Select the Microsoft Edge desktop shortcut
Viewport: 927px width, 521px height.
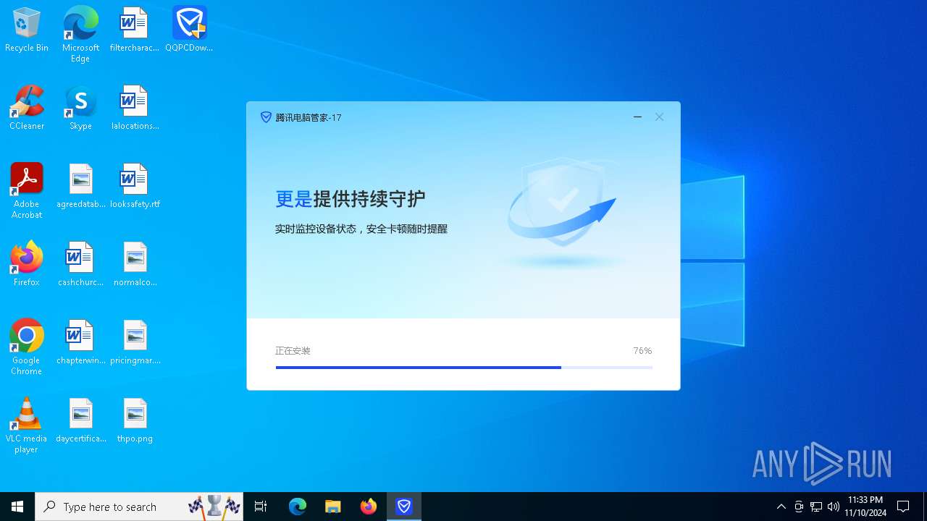click(x=80, y=34)
